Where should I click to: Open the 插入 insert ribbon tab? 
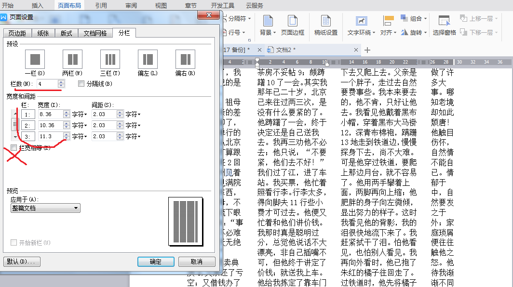[x=37, y=5]
